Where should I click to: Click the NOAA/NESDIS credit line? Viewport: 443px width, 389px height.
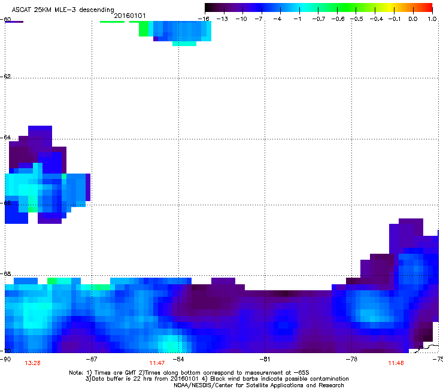[259, 385]
